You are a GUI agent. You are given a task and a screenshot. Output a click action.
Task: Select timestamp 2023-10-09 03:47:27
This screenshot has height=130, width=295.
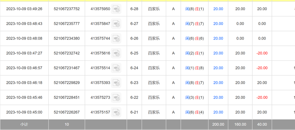(x=24, y=53)
